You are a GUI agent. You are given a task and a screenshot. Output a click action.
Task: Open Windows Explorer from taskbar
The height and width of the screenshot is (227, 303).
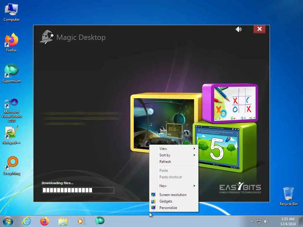pos(63,221)
